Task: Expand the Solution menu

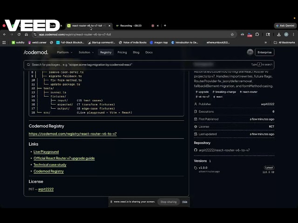Action: click(86, 52)
